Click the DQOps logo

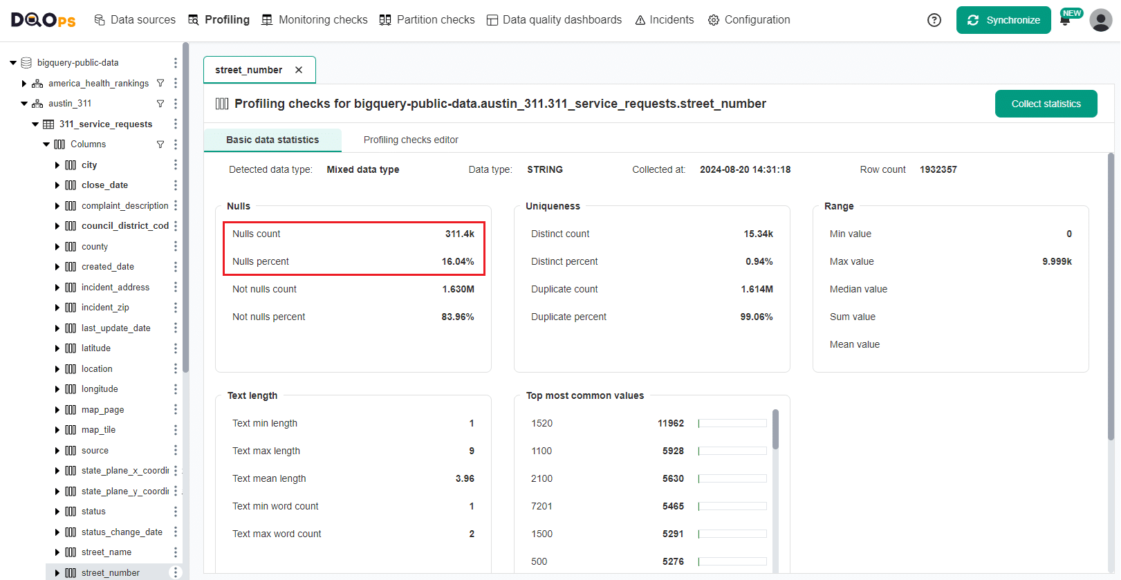[x=43, y=20]
